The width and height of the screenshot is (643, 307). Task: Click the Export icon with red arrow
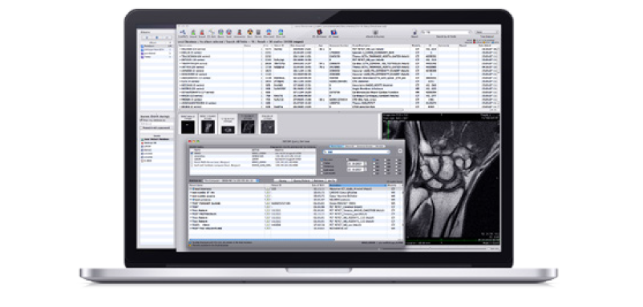[x=201, y=32]
